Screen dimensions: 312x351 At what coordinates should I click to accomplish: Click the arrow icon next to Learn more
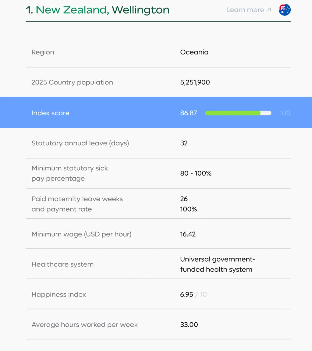point(269,10)
